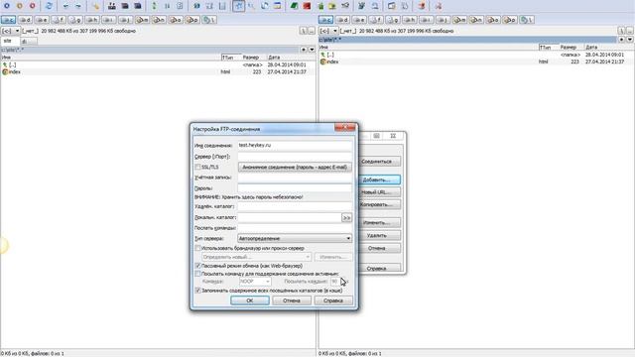Uncheck Пассивный режим обмена checkbox
This screenshot has height=357, width=635.
197,266
